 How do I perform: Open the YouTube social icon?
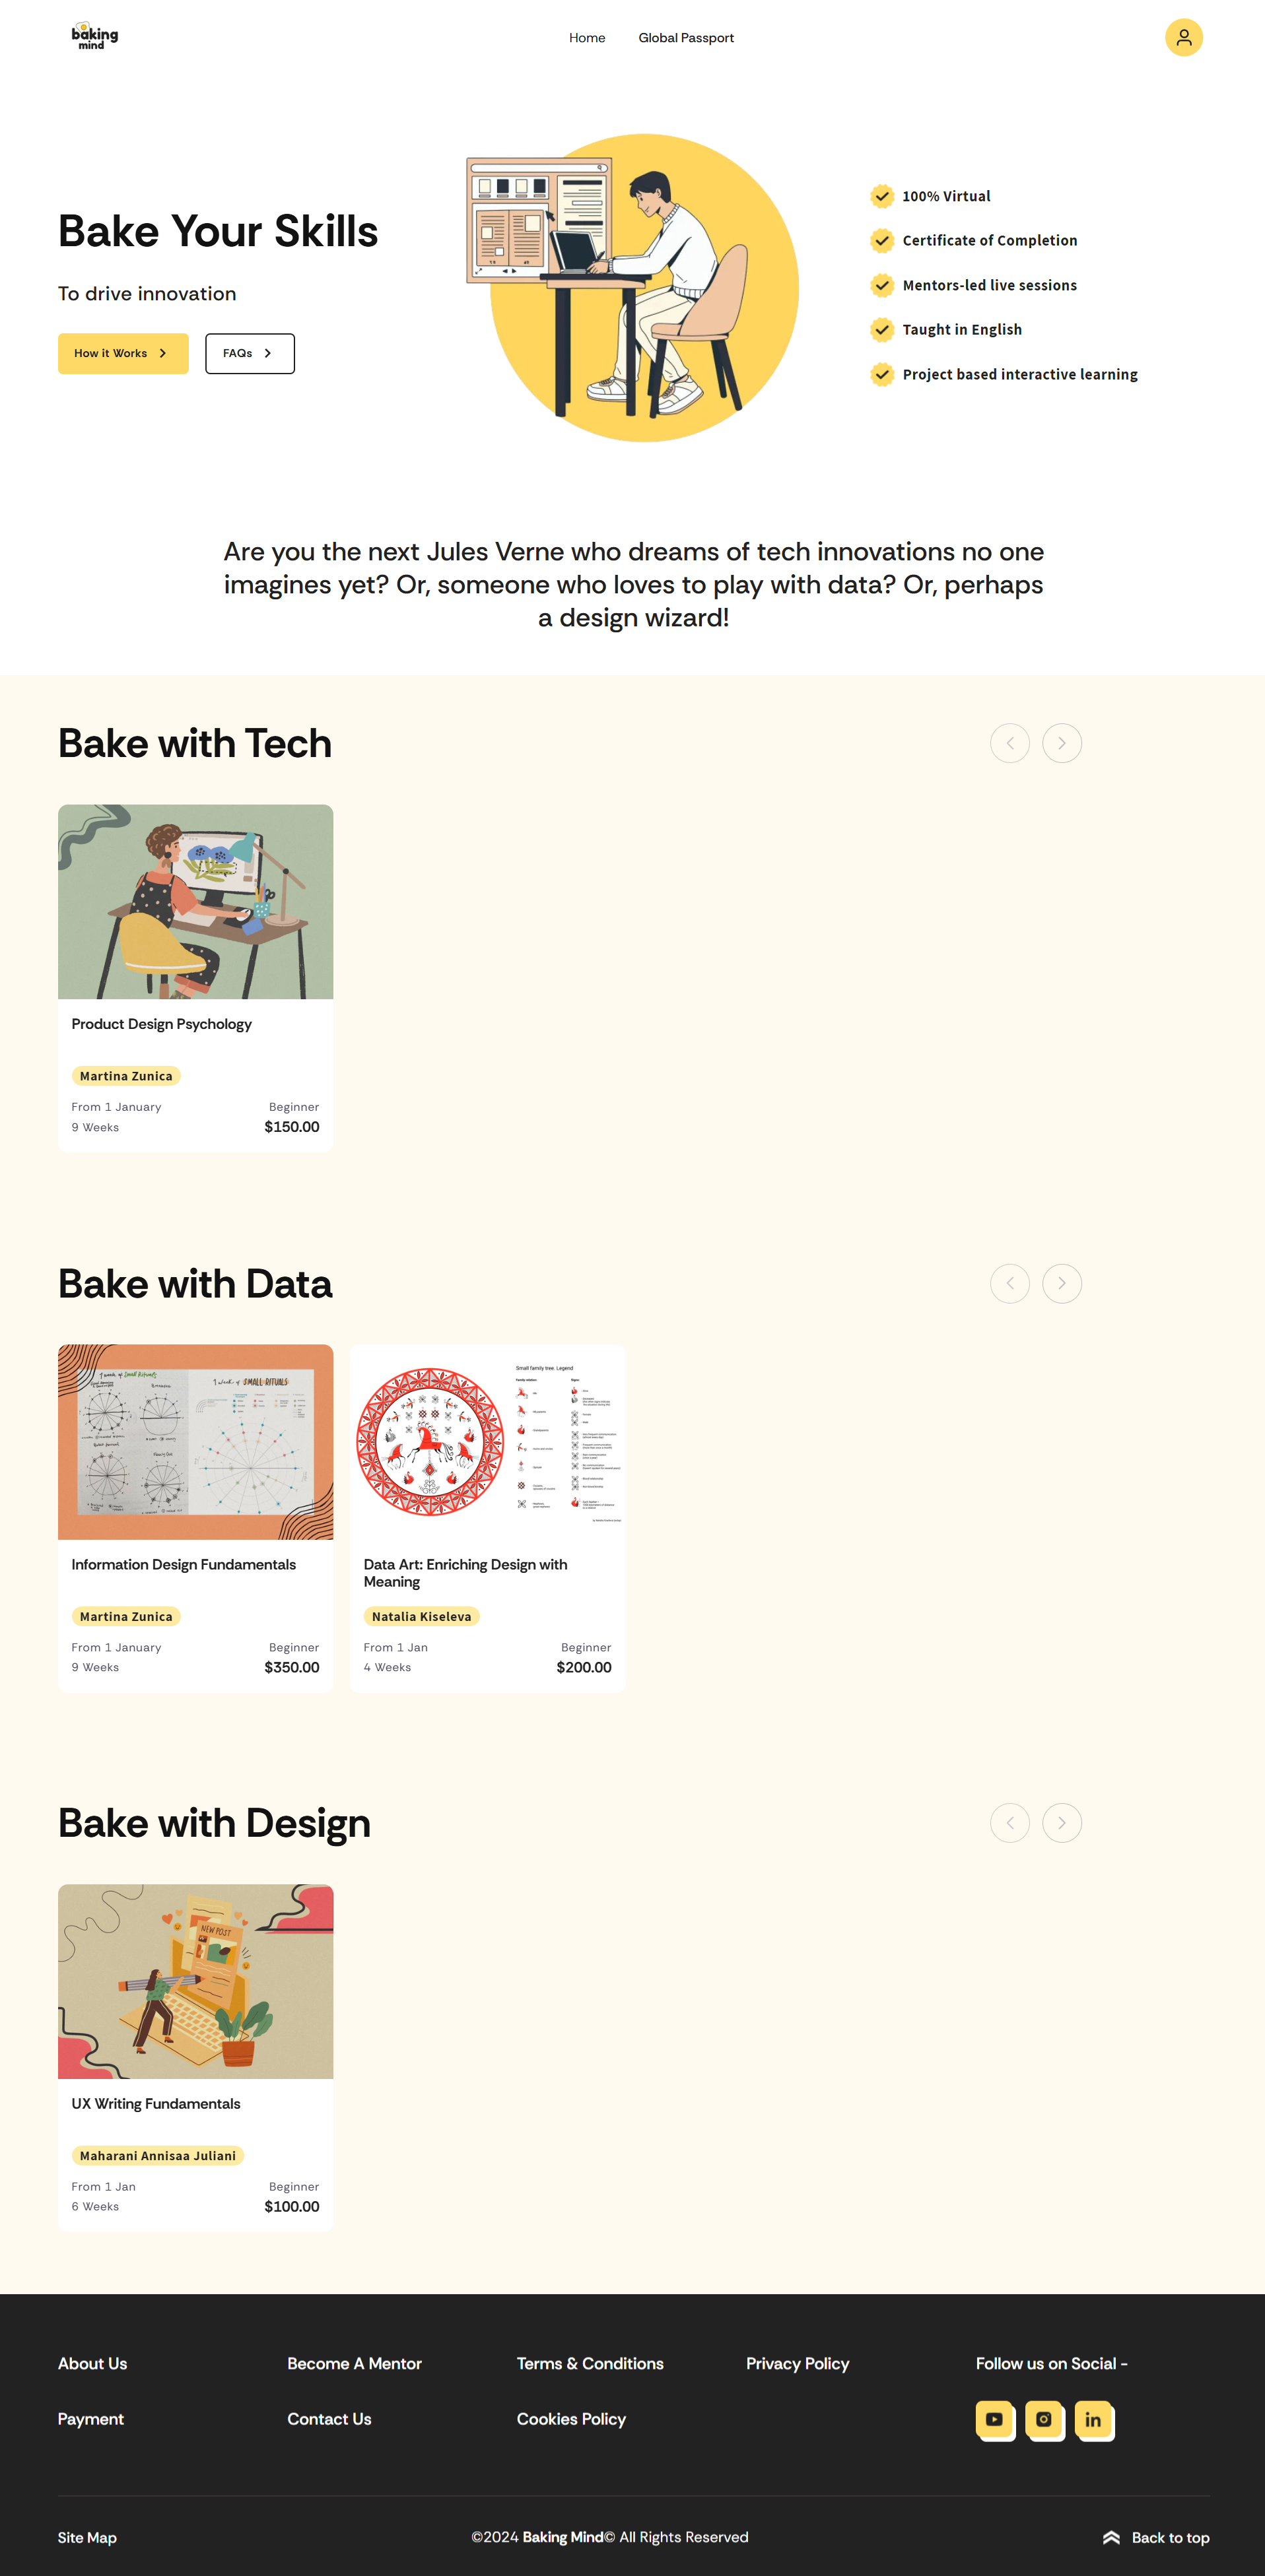pyautogui.click(x=994, y=2419)
